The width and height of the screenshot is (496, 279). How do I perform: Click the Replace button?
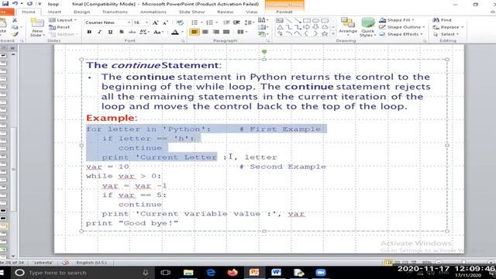pos(448,27)
